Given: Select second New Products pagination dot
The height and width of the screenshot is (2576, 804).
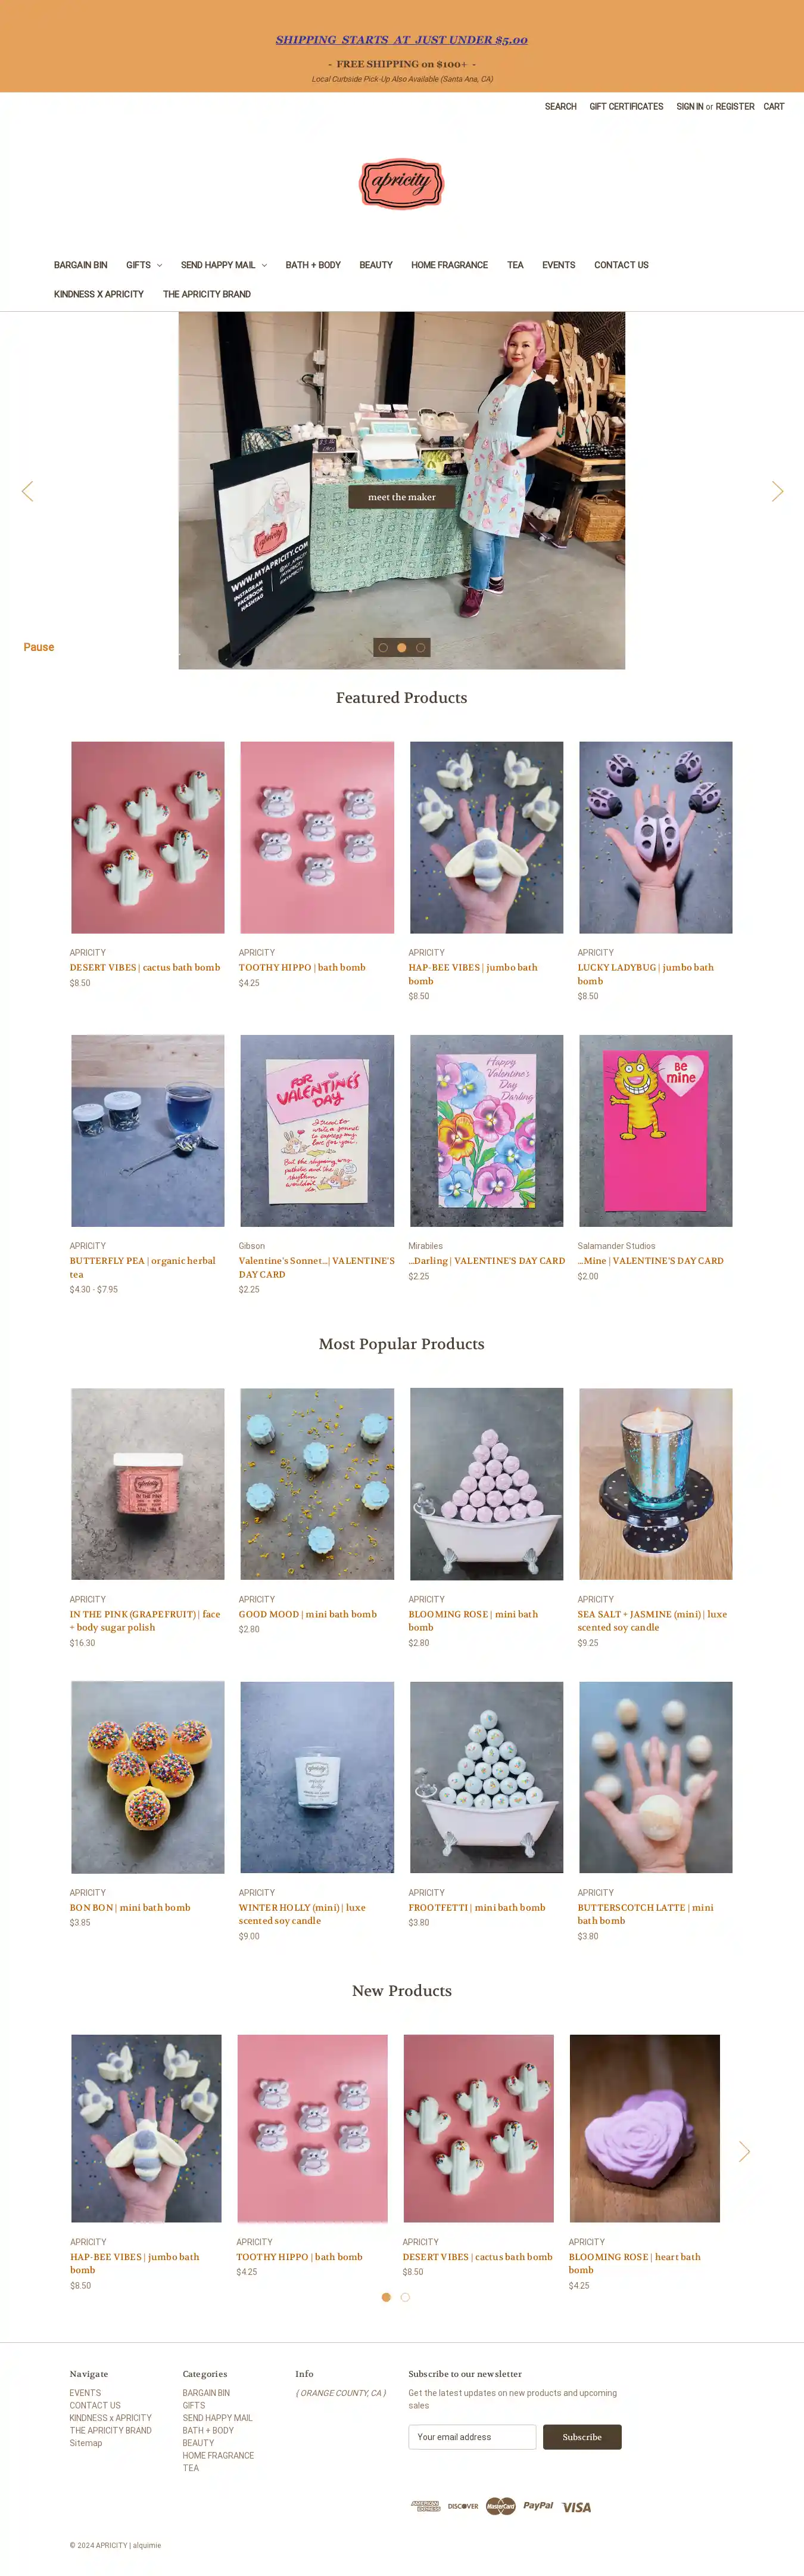Looking at the screenshot, I should (404, 2297).
